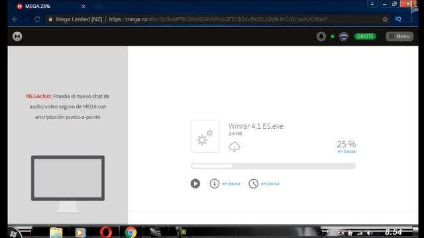The width and height of the screenshot is (424, 238).
Task: Click the '25 %' progress text
Action: pyautogui.click(x=346, y=144)
